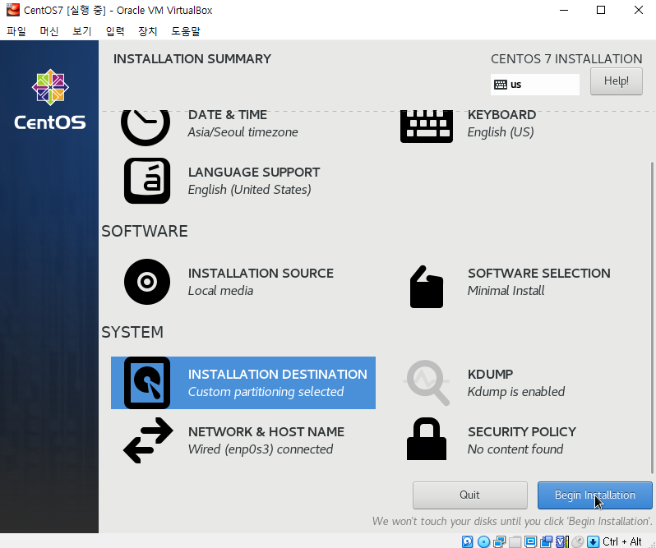656x548 pixels.
Task: Open Network & Host Name arrows icon
Action: coord(148,440)
